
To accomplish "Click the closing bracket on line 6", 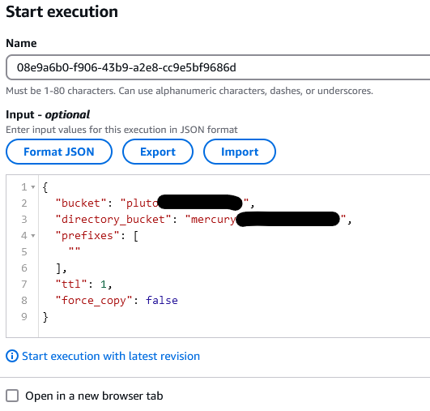I will point(58,268).
